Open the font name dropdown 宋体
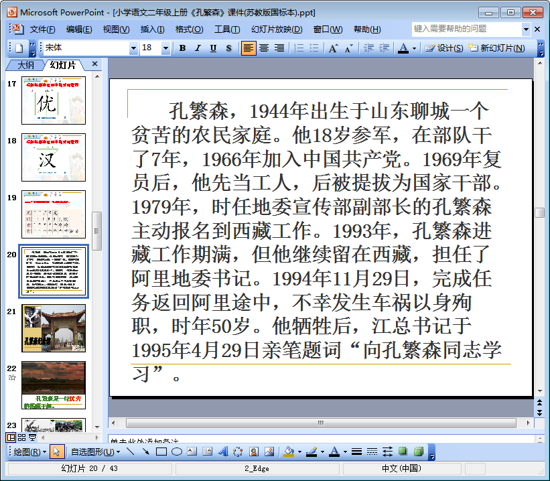The width and height of the screenshot is (550, 481). point(133,48)
